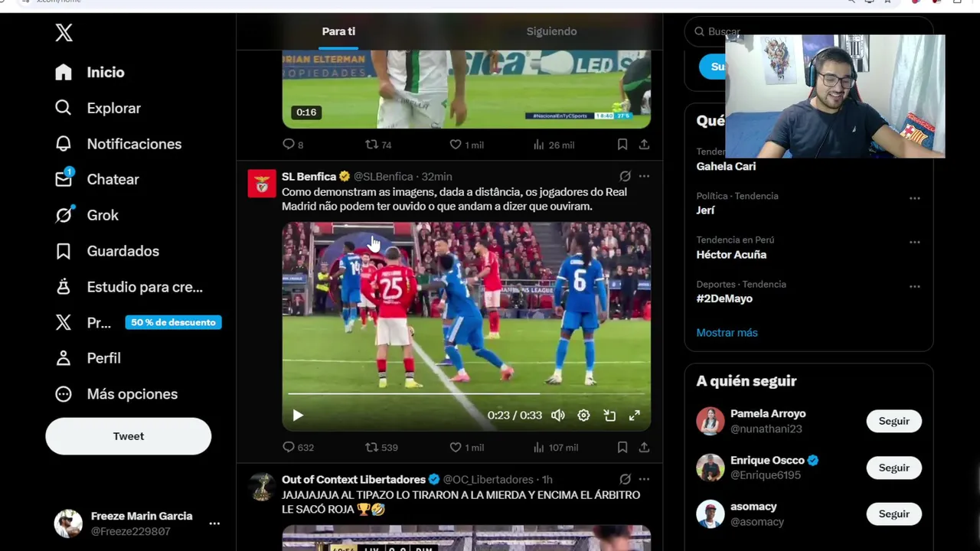
Task: Follow Enrique Oscco with Seguir
Action: [893, 468]
